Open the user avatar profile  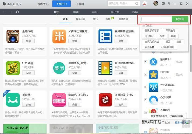[x=156, y=3]
